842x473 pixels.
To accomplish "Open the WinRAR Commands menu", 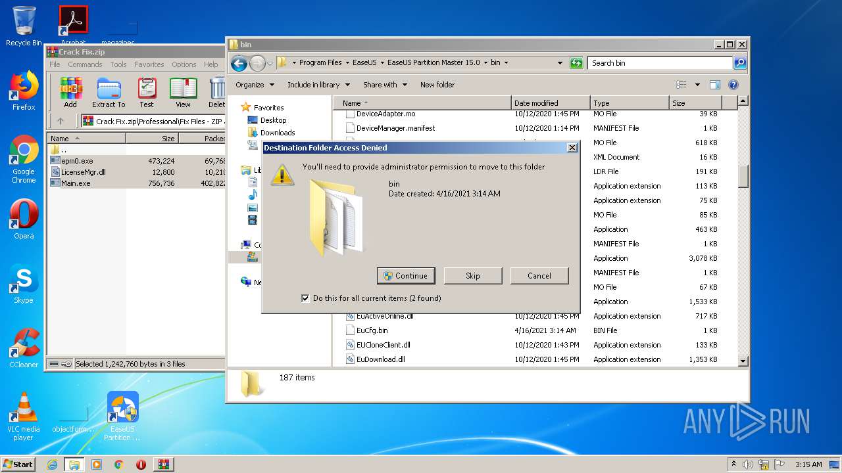I will pos(85,64).
